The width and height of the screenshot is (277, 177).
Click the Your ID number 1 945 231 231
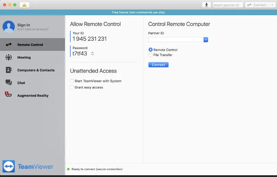(90, 39)
